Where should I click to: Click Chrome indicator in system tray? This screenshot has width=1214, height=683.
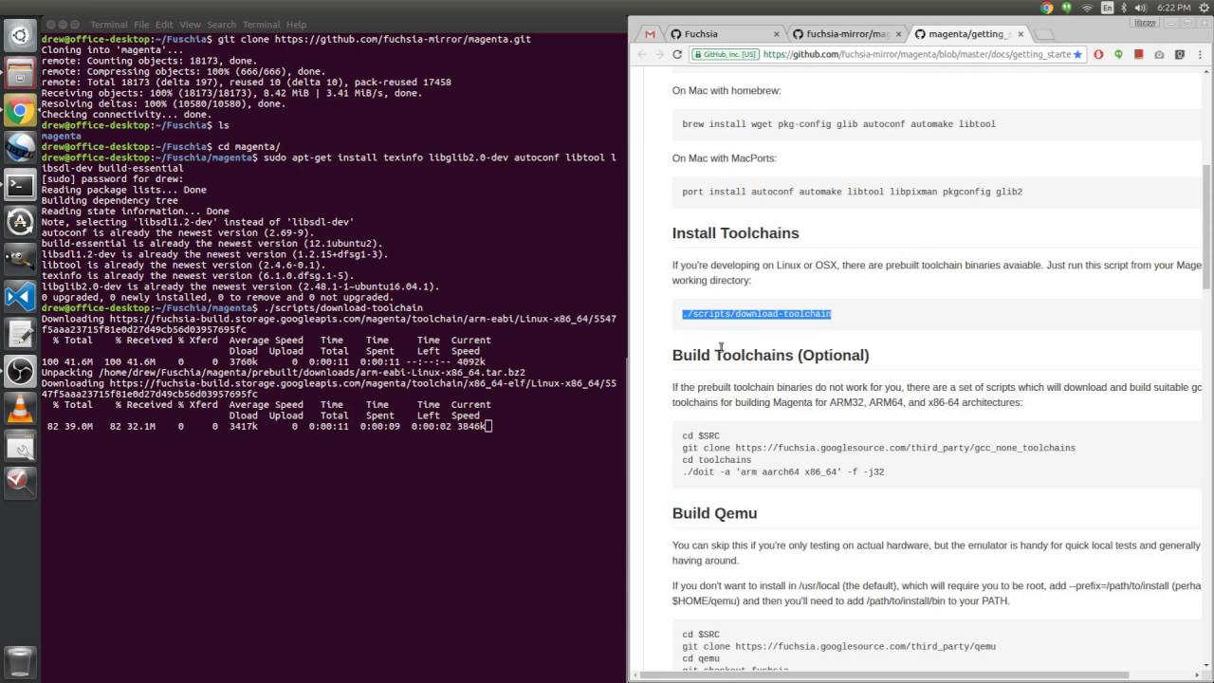pyautogui.click(x=1047, y=8)
